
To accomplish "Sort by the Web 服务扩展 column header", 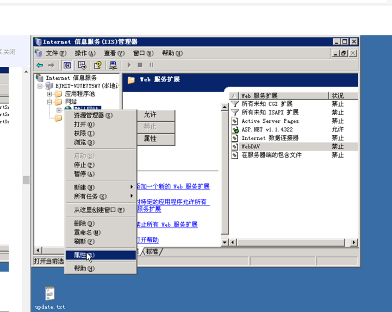I will [x=283, y=96].
